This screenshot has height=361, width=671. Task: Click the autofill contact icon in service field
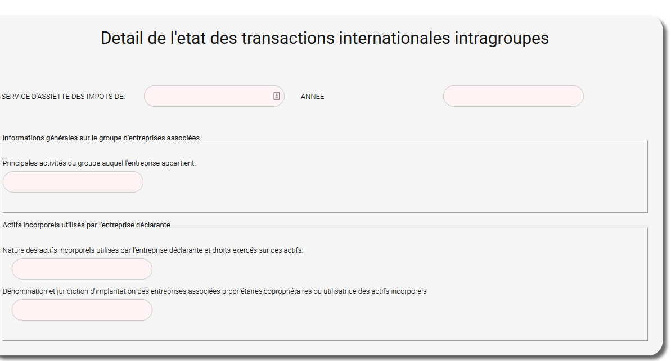(277, 96)
